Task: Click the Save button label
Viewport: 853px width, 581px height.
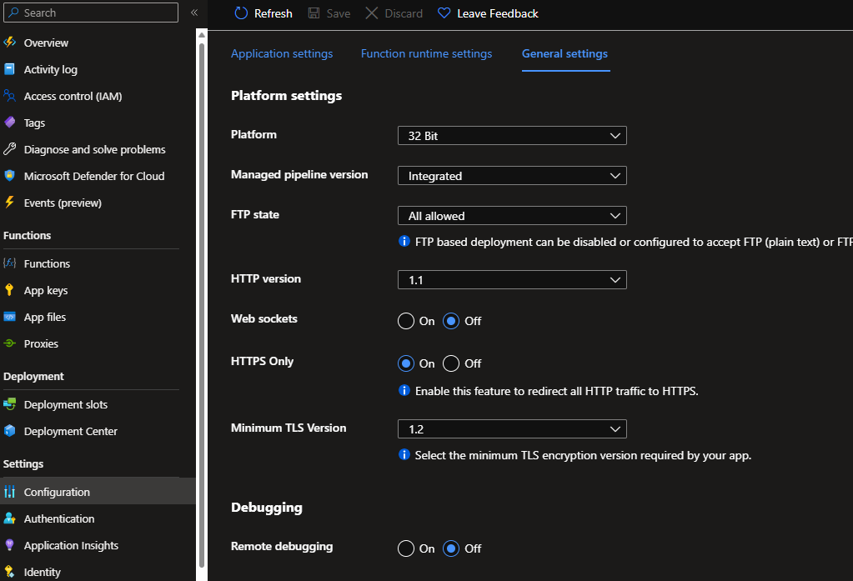Action: click(x=339, y=13)
